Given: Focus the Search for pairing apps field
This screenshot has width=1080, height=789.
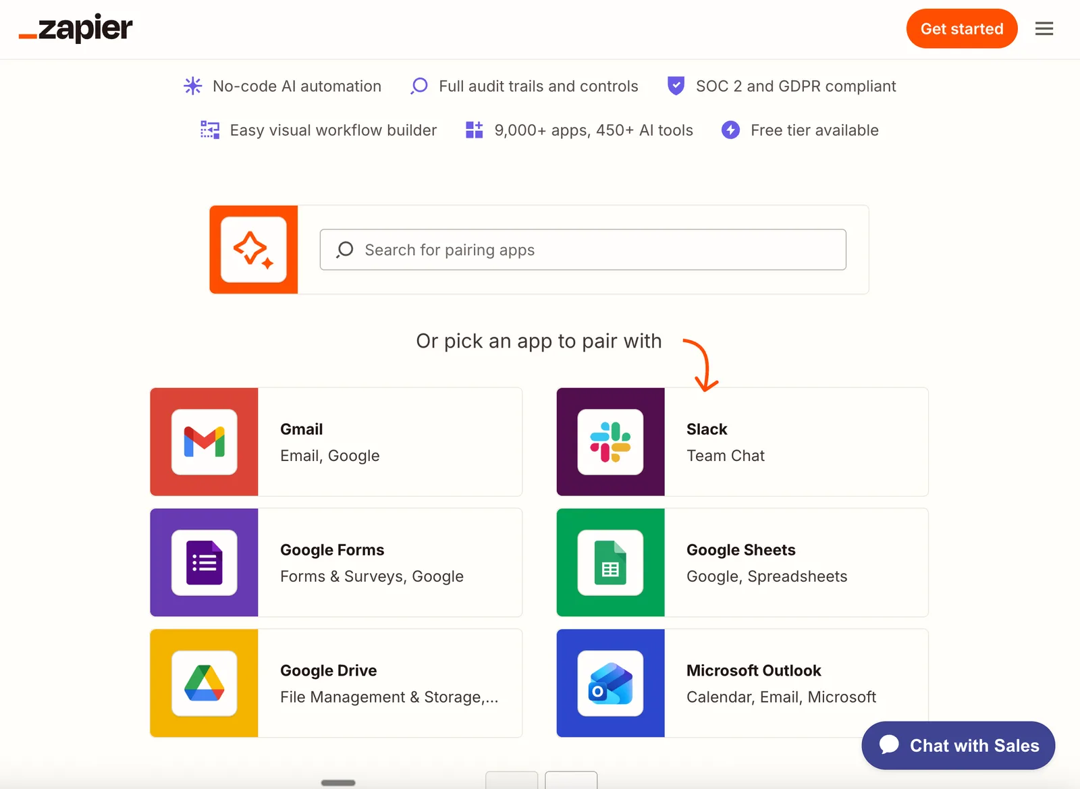Looking at the screenshot, I should (583, 250).
